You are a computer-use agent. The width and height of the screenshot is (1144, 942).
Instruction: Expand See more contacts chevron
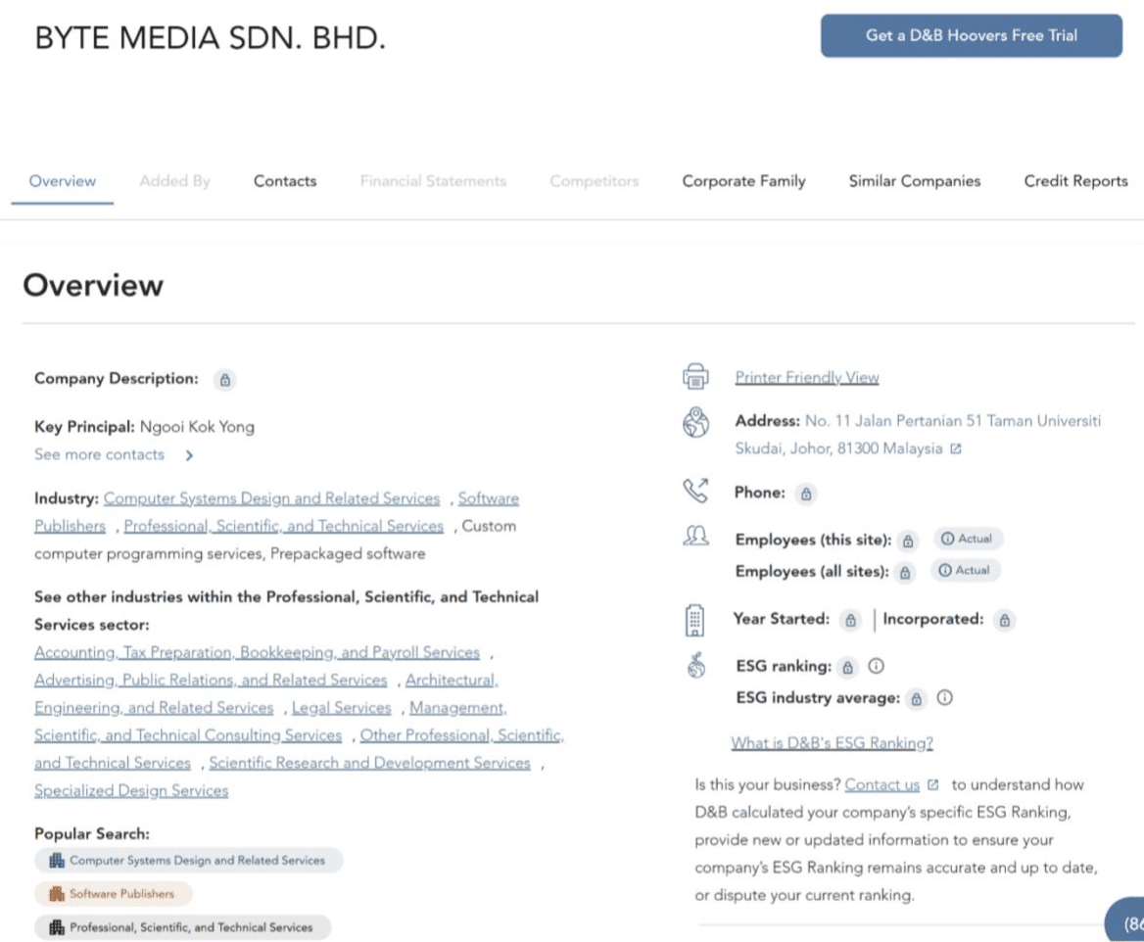point(189,455)
